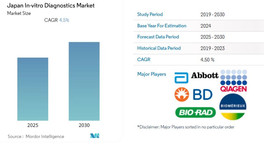Click the QIAGEN logo

[x=233, y=81]
